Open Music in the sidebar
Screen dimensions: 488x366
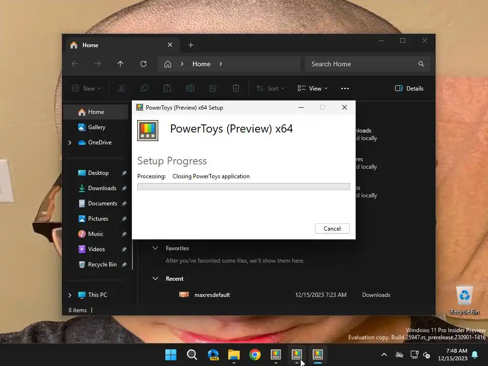point(95,234)
